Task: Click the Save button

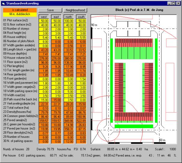Action: [x=50, y=10]
